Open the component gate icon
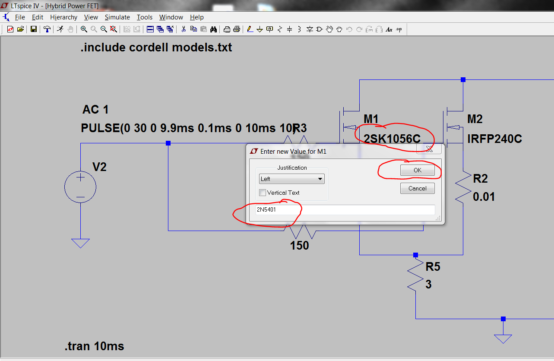554x361 pixels. (320, 29)
